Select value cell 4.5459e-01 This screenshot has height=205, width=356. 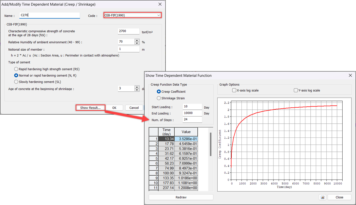186,144
